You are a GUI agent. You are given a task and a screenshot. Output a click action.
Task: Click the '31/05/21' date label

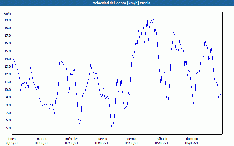tap(11, 143)
